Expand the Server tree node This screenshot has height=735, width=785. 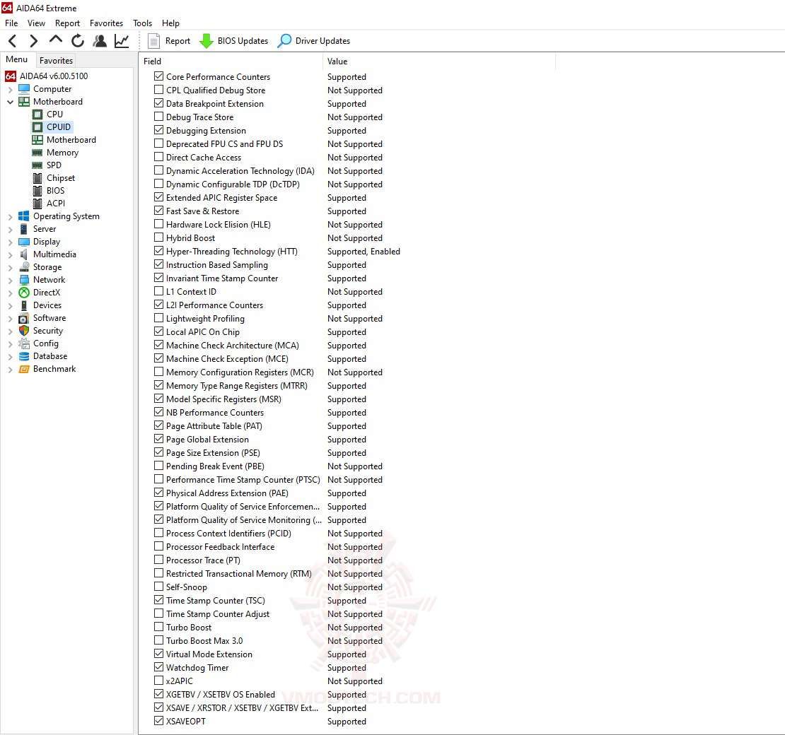(x=10, y=230)
